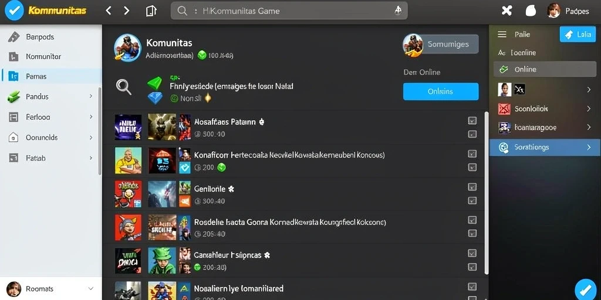601x300 pixels.
Task: Tick lower checkbox in Genilorile row
Action: [x=472, y=200]
